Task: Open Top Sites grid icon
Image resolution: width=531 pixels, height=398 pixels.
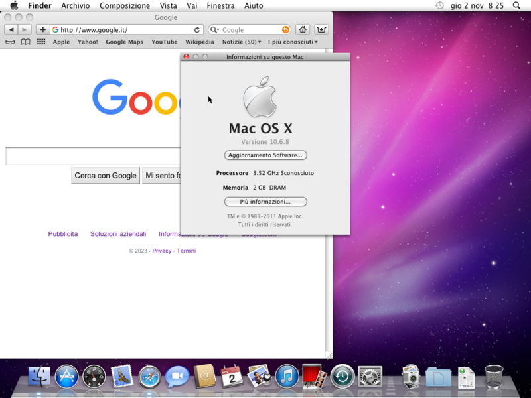Action: pos(41,42)
